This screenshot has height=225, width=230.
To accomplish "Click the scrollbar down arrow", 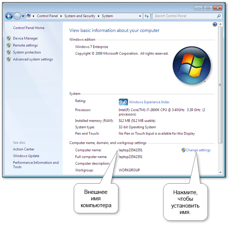I will tap(220, 172).
